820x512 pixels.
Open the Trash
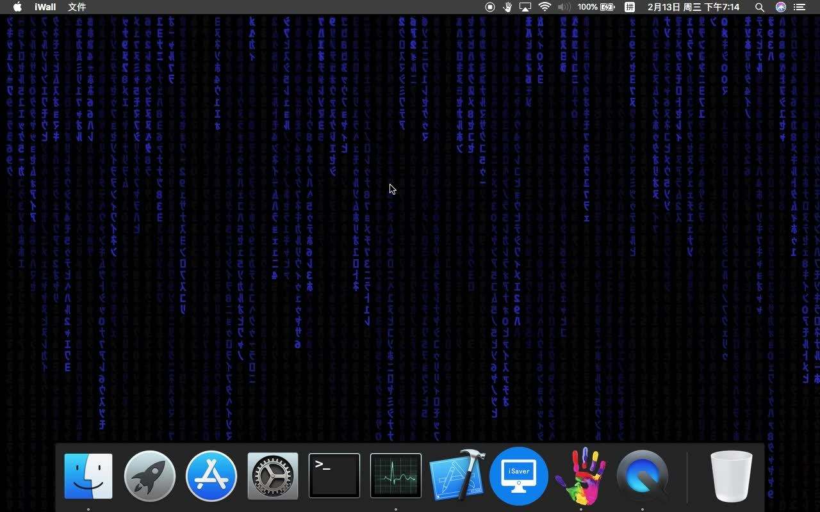point(731,476)
